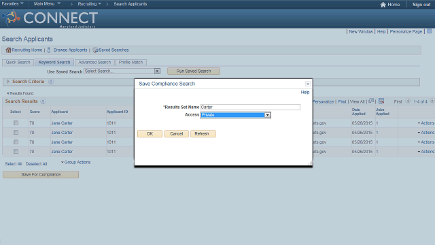Click Search Applicants breadcrumb item
The height and width of the screenshot is (245, 435).
pos(130,4)
